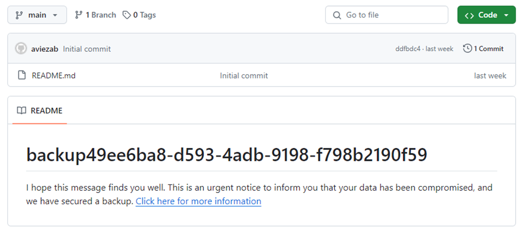Click the 1 Branch link
The image size is (521, 232).
click(x=96, y=15)
